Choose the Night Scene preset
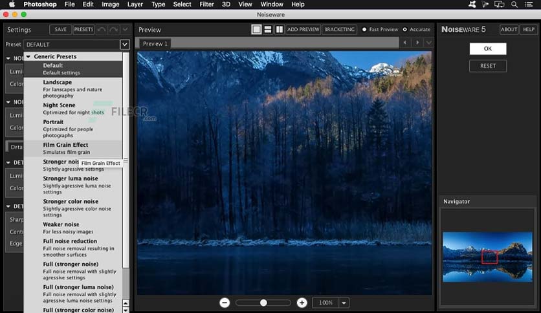 click(73, 108)
